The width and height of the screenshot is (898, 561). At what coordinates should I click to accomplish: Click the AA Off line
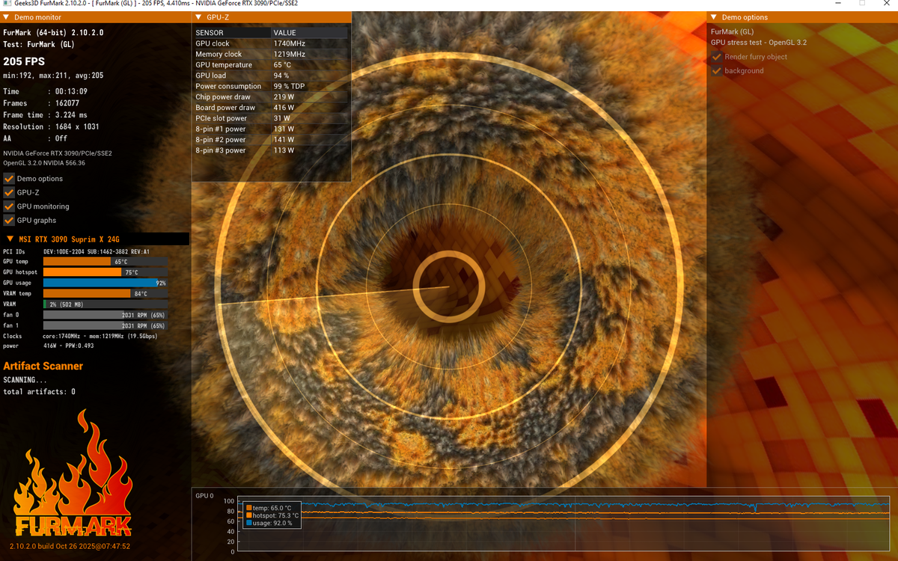tap(35, 139)
